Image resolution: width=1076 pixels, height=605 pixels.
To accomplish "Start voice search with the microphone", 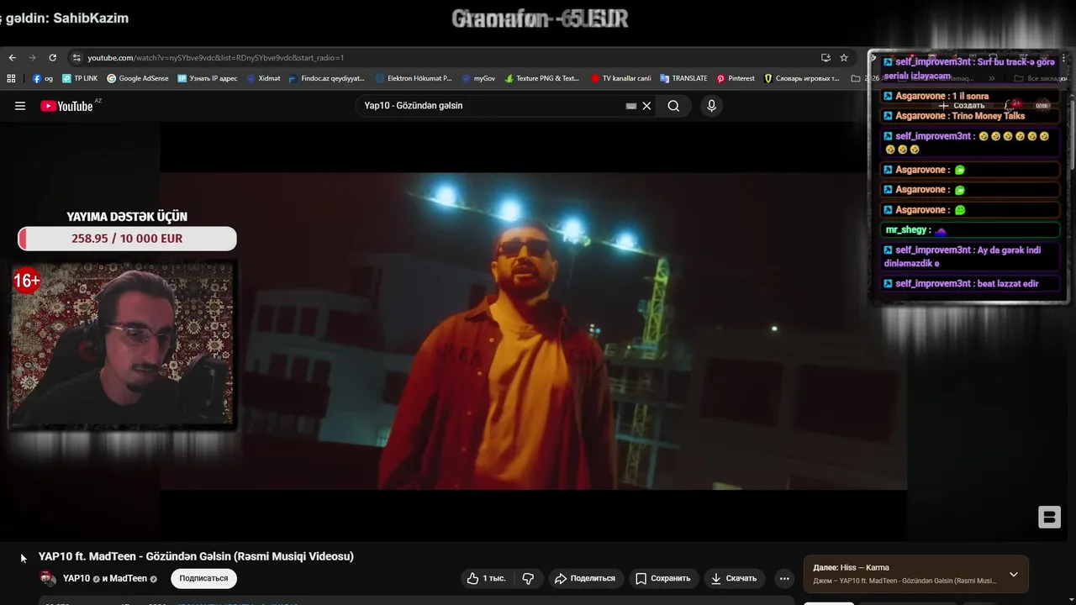I will coord(712,106).
